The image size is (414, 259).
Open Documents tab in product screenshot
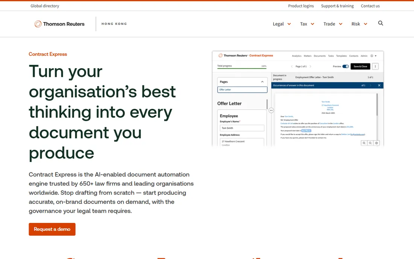click(320, 56)
